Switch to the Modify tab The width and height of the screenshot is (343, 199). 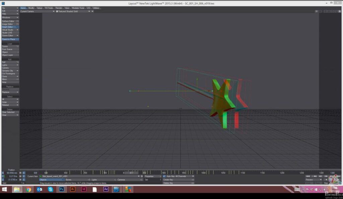(x=31, y=8)
